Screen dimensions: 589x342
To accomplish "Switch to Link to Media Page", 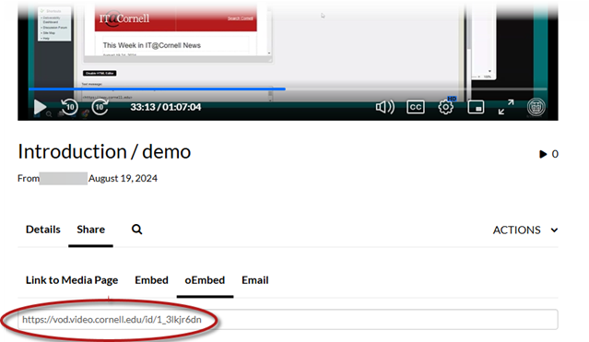I will click(x=72, y=280).
